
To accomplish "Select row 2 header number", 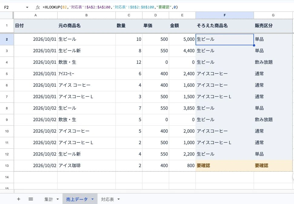I will point(7,39).
